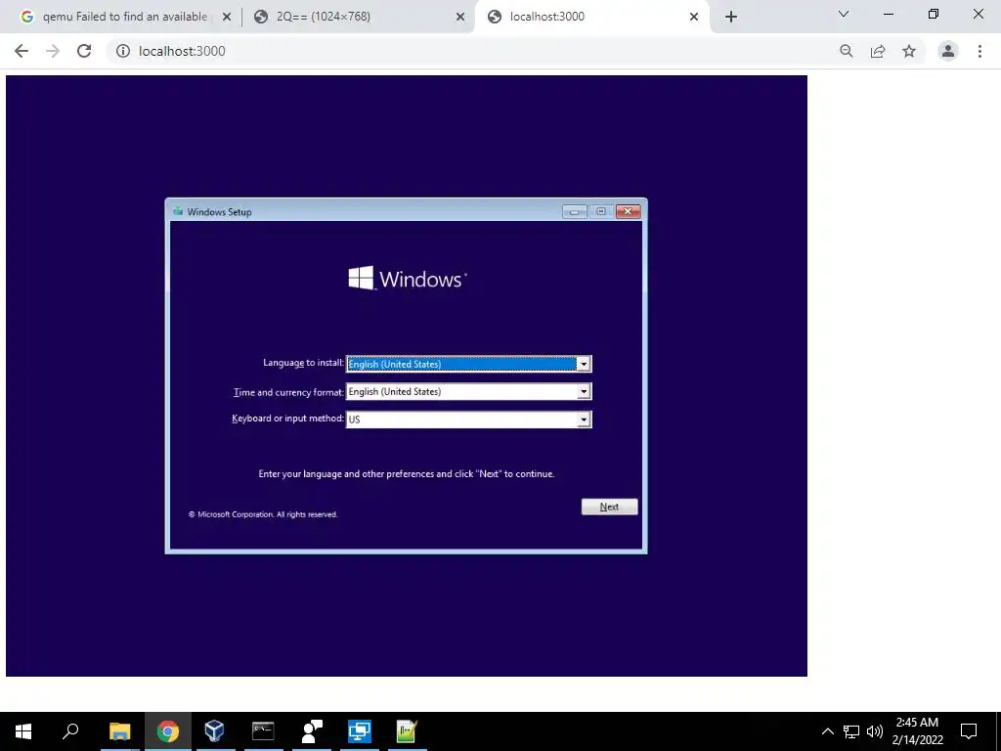Close the qemu Failed to find tab
The width and height of the screenshot is (1001, 751).
tap(227, 17)
